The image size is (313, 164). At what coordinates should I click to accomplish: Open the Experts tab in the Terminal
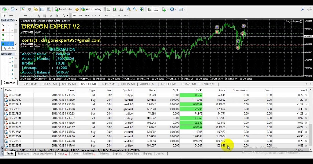[148, 154]
